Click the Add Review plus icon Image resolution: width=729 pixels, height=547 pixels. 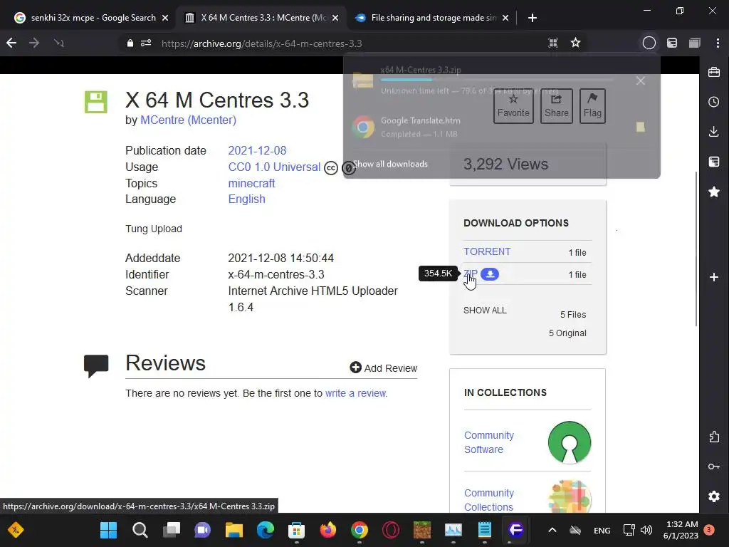coord(356,368)
